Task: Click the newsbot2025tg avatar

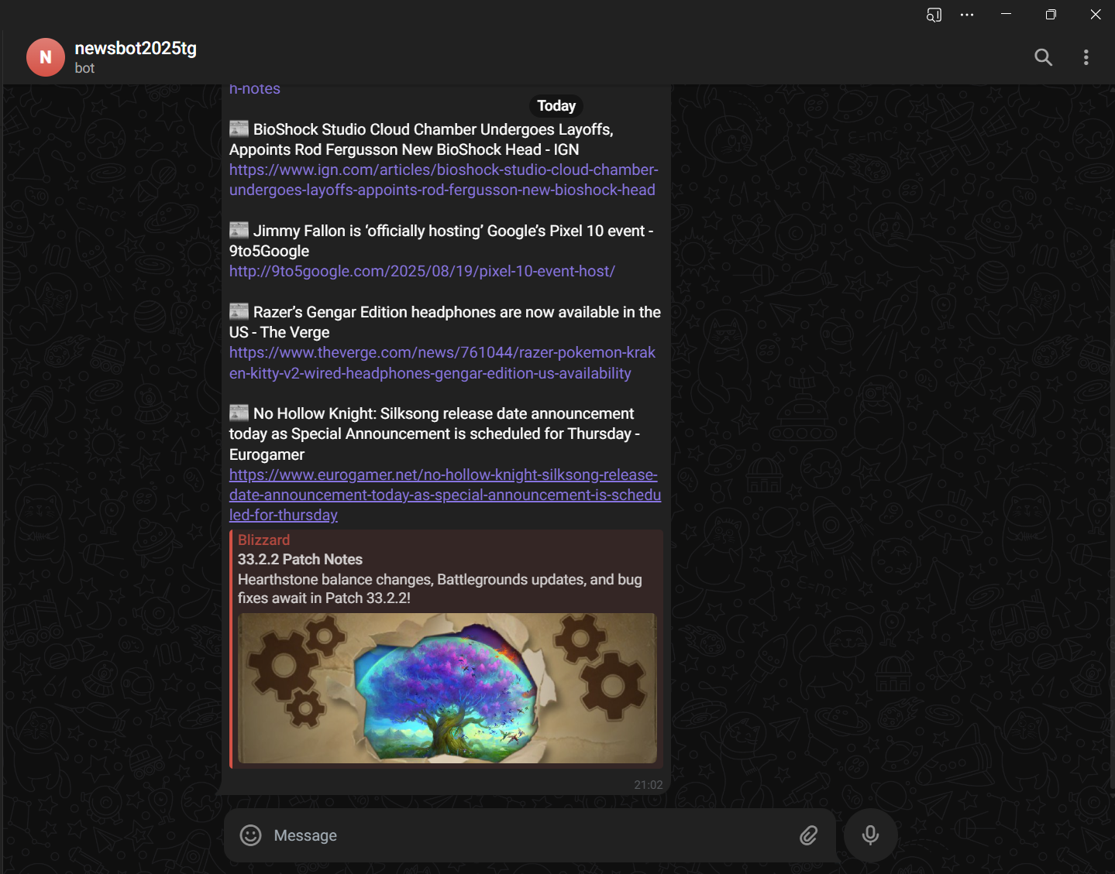Action: (x=46, y=57)
